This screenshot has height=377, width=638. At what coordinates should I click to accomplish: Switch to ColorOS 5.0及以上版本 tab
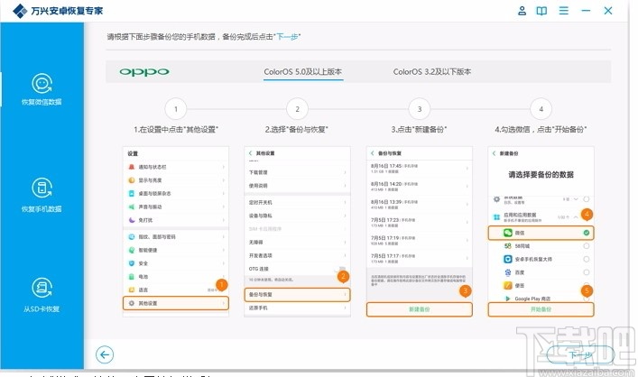pyautogui.click(x=302, y=72)
